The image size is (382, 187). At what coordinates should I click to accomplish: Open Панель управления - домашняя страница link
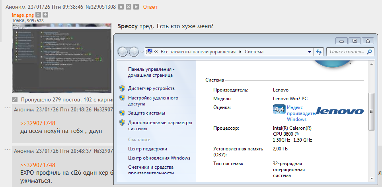[151, 72]
